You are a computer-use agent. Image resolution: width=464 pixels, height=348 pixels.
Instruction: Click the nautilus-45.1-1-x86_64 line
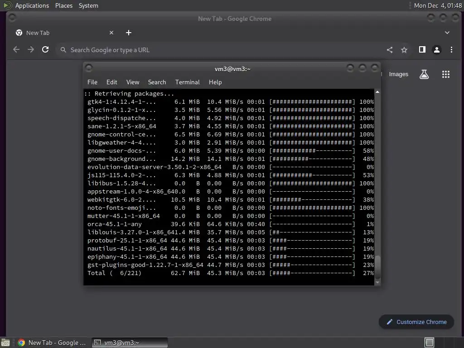click(x=231, y=249)
